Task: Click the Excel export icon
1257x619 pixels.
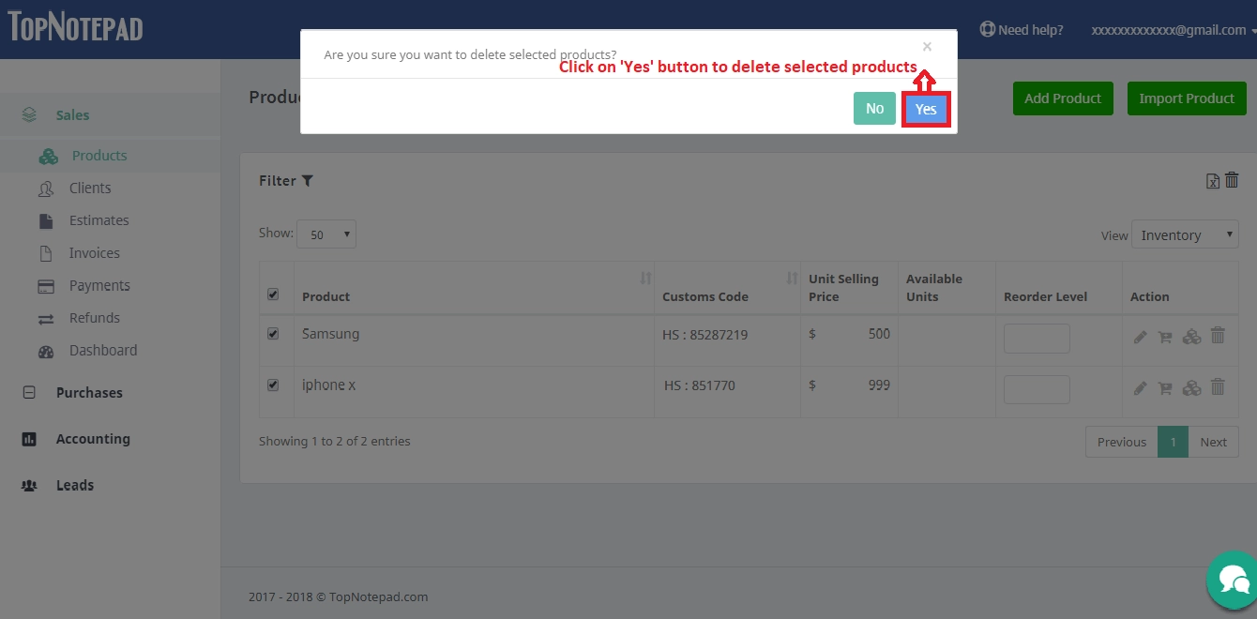Action: point(1213,181)
